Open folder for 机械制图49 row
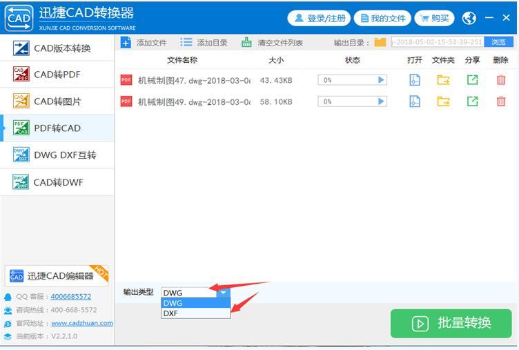This screenshot has width=519, height=350. pyautogui.click(x=443, y=101)
